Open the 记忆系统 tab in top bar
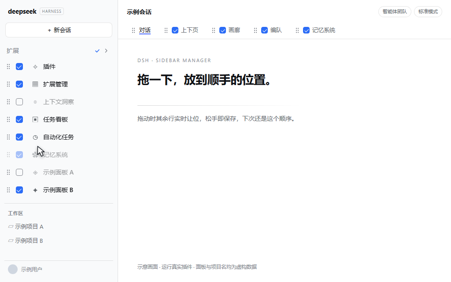This screenshot has height=282, width=451. (324, 30)
